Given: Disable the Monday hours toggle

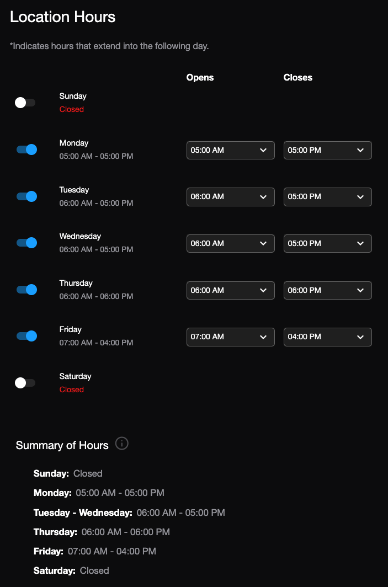Looking at the screenshot, I should [26, 150].
